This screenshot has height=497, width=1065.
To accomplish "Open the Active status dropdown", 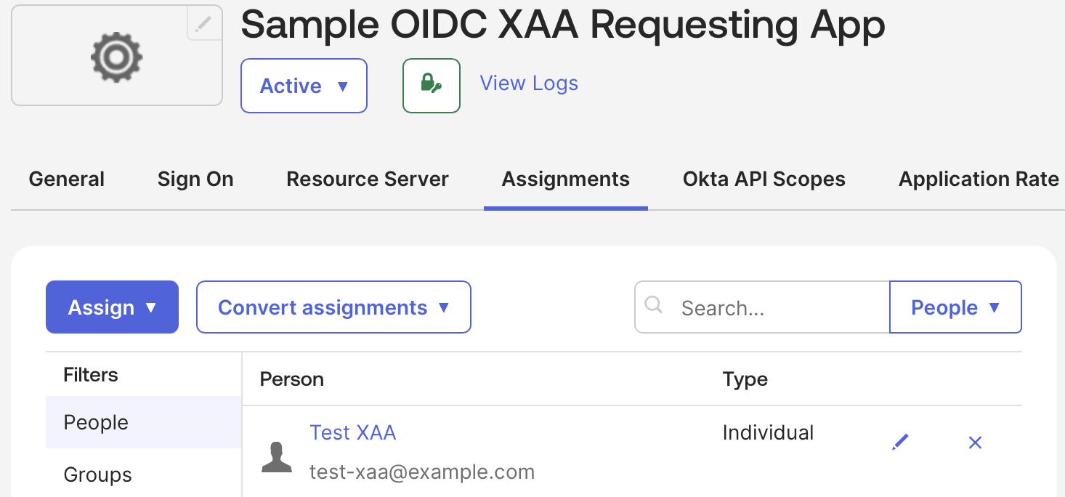I will point(304,86).
